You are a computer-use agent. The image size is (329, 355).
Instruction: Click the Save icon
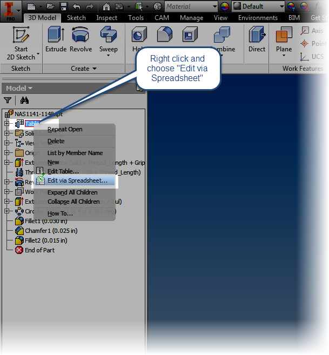coord(64,6)
